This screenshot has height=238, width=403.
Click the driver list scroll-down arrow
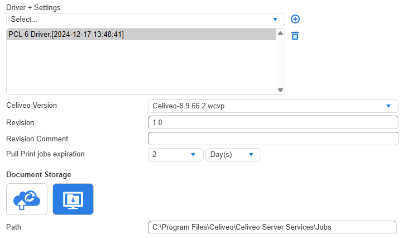[x=280, y=89]
